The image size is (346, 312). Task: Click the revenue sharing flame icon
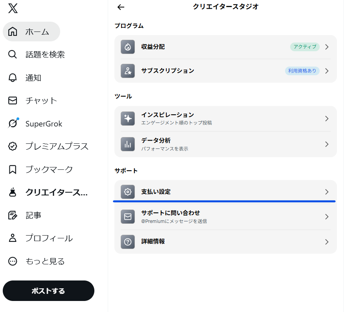(127, 47)
